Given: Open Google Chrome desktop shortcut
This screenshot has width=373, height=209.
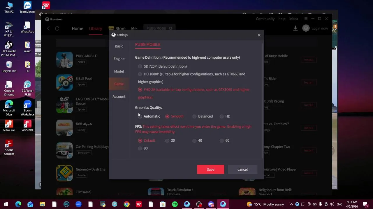Looking at the screenshot, I should click(9, 89).
